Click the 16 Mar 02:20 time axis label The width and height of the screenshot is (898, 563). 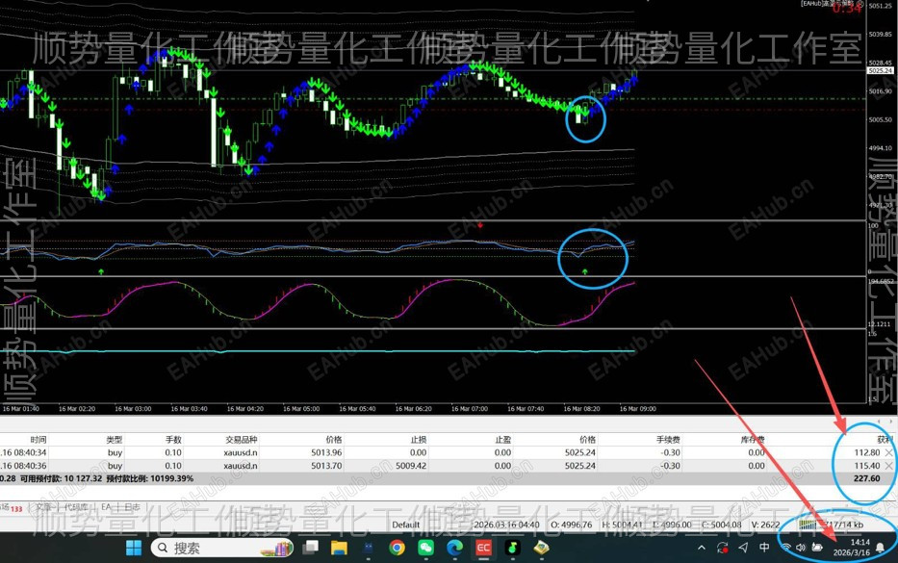coord(77,409)
